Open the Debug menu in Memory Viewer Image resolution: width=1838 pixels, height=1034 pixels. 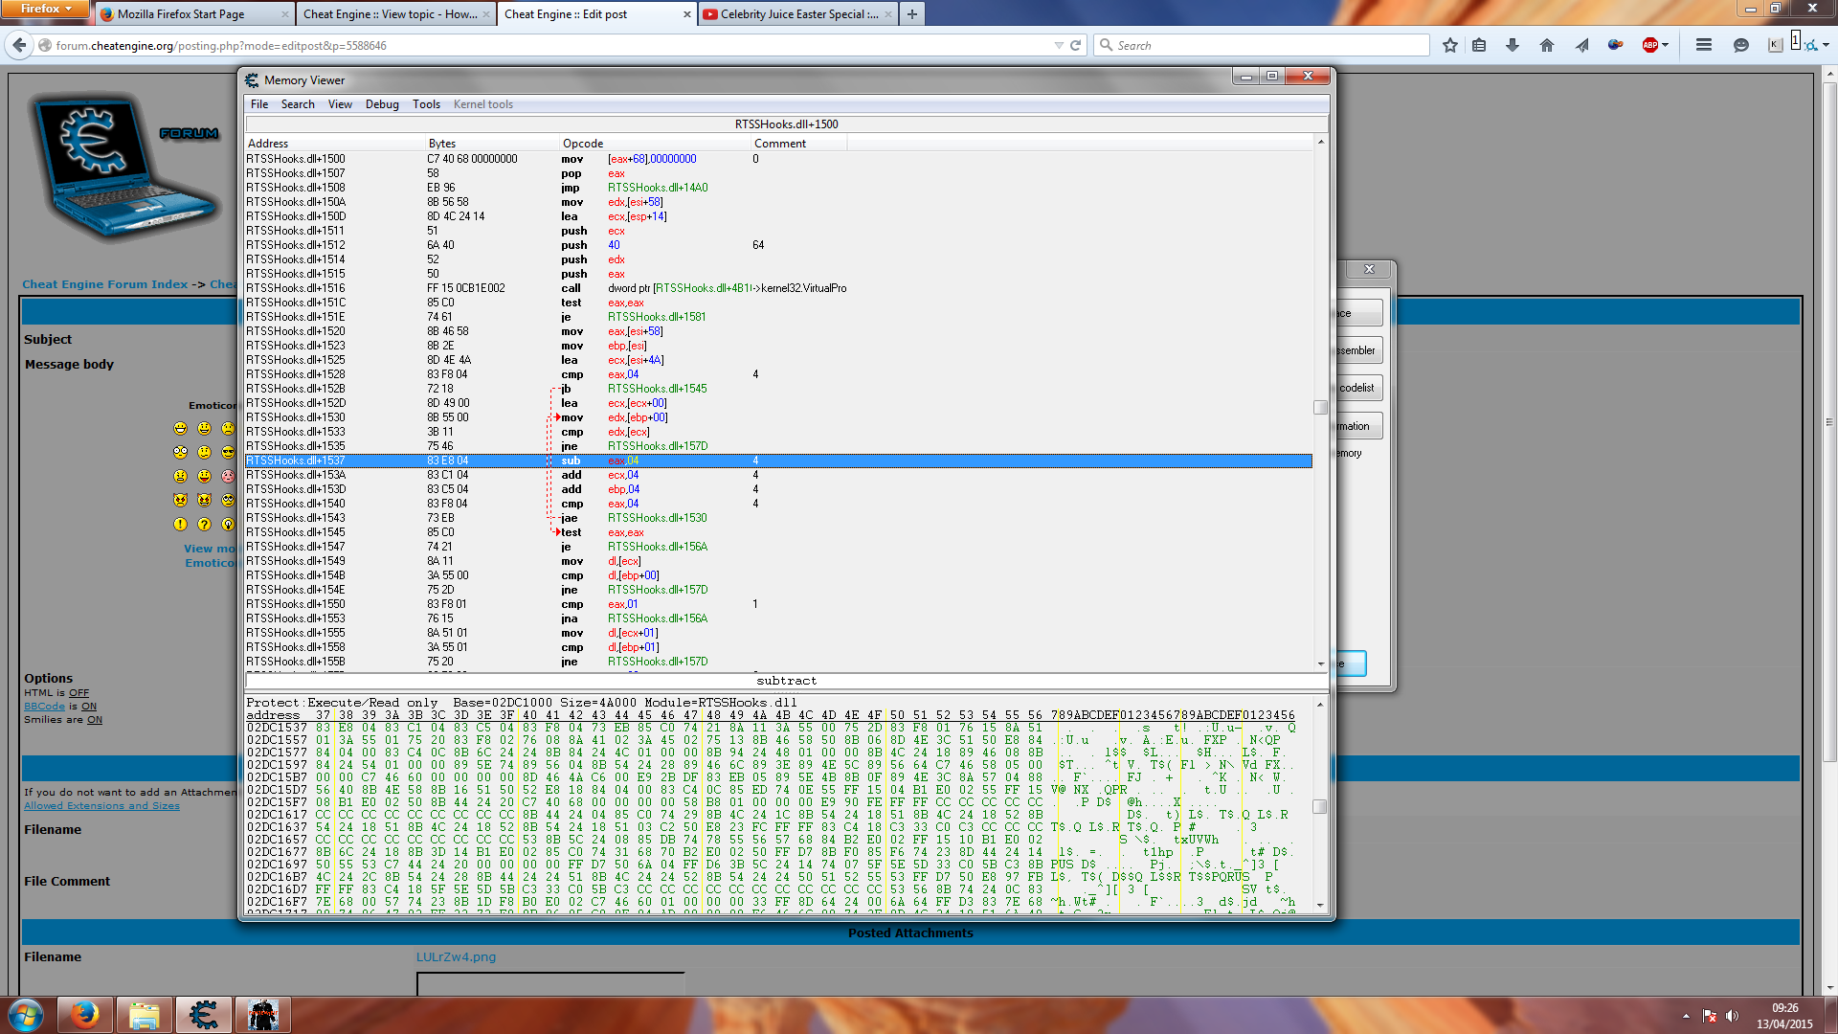click(382, 104)
